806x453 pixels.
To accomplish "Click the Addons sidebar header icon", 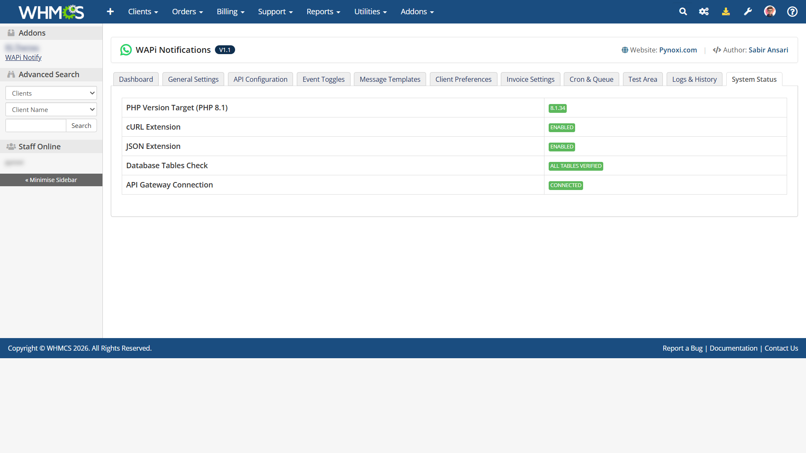I will tap(11, 33).
